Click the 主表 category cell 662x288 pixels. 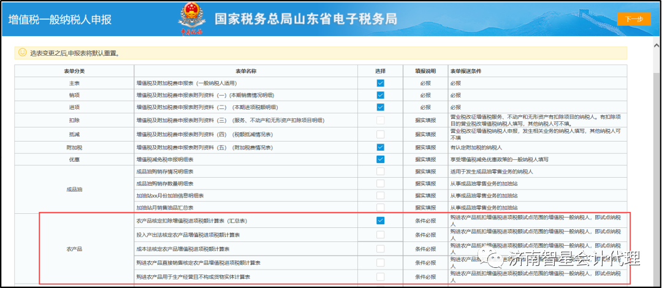coord(74,83)
